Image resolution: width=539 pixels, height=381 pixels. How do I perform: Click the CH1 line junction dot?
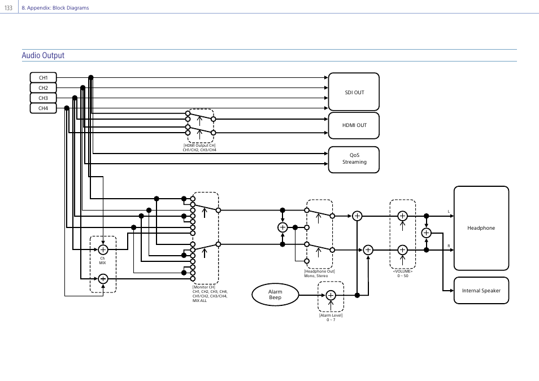[91, 78]
